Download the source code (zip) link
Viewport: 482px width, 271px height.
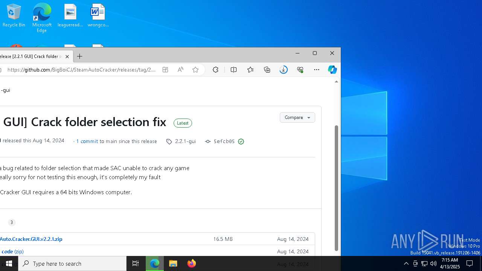click(12, 251)
